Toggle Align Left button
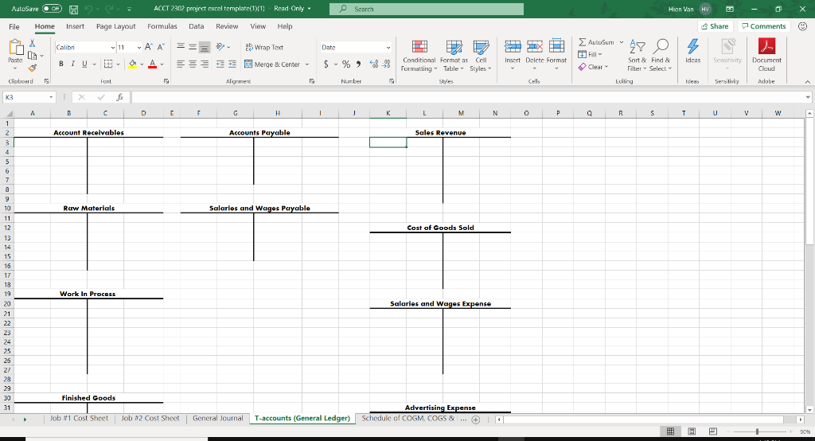The width and height of the screenshot is (815, 441). point(181,64)
